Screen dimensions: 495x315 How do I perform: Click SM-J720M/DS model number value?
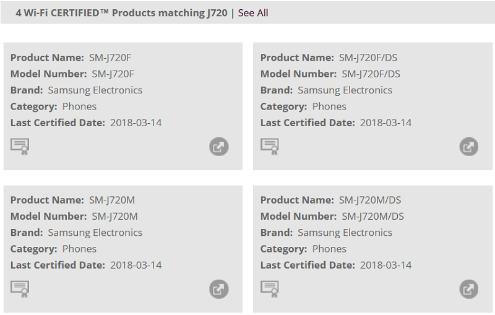[372, 216]
